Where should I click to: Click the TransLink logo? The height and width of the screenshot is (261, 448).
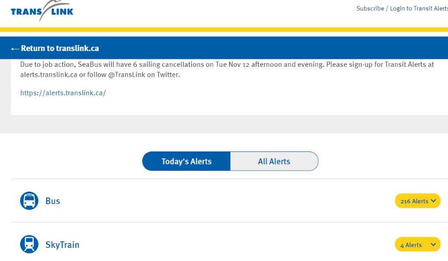pos(42,11)
